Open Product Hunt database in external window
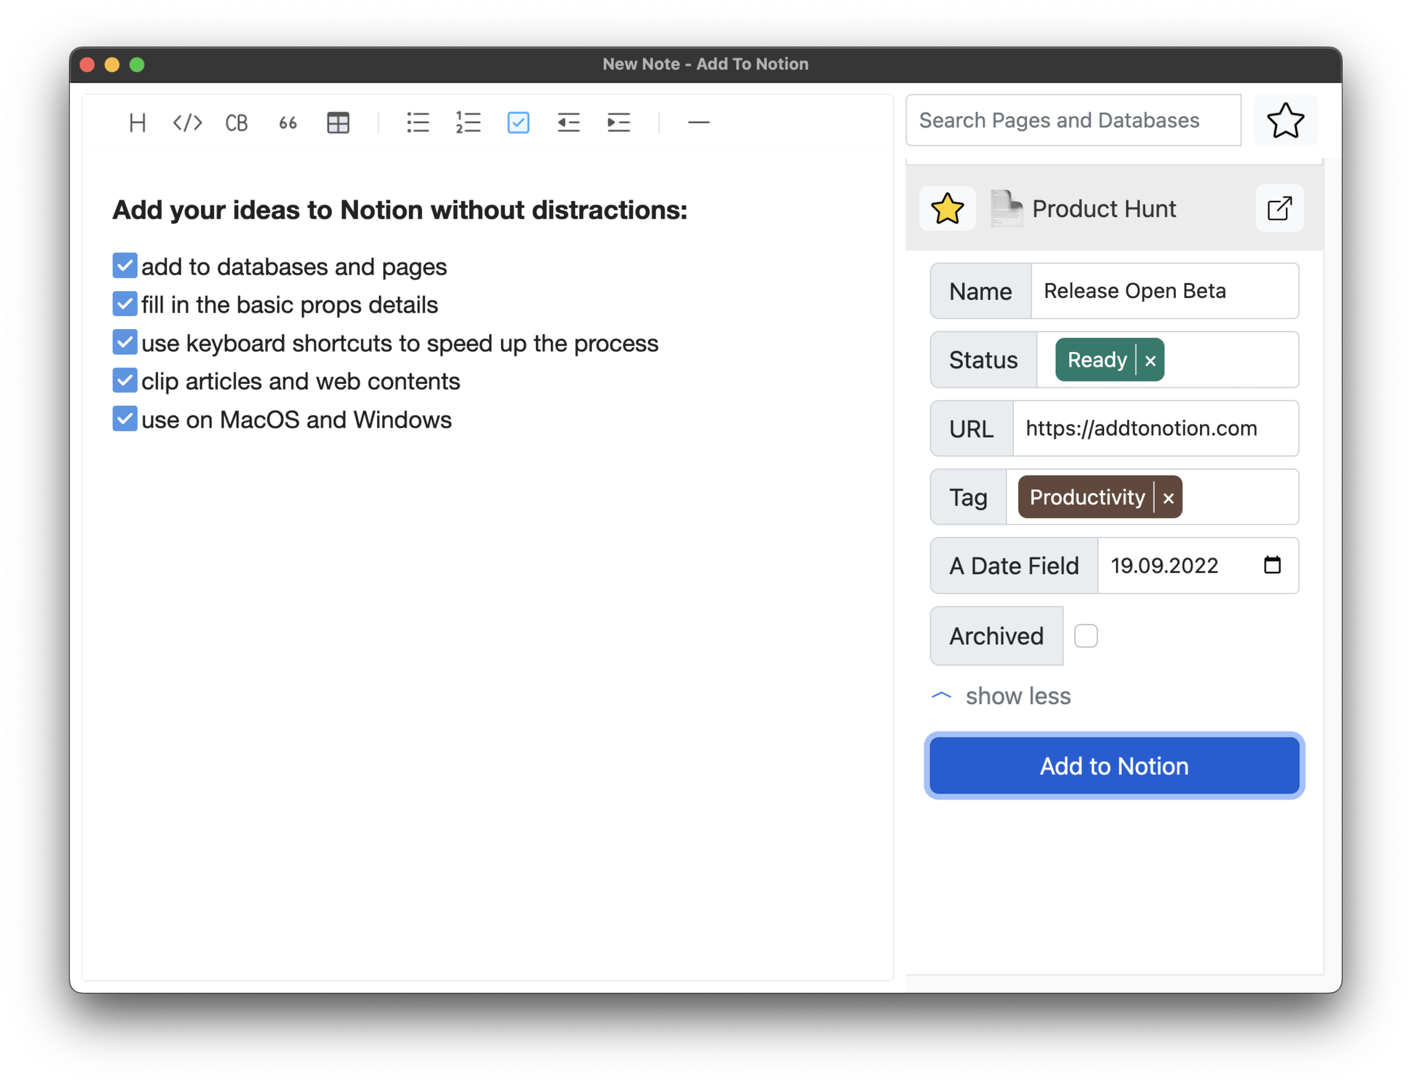This screenshot has width=1411, height=1085. click(1279, 208)
